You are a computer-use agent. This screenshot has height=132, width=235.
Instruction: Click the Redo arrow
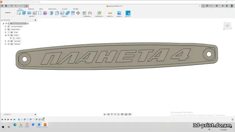coord(21,6)
